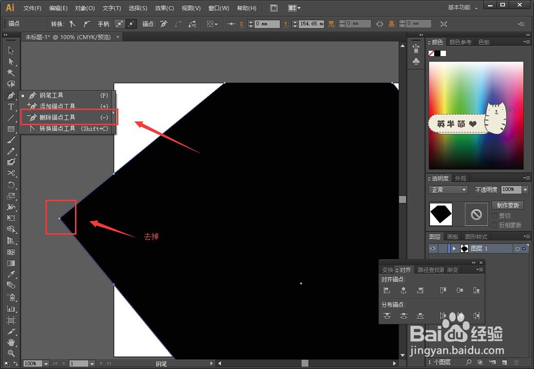This screenshot has height=369, width=534.
Task: Select the Type tool
Action: 11,106
